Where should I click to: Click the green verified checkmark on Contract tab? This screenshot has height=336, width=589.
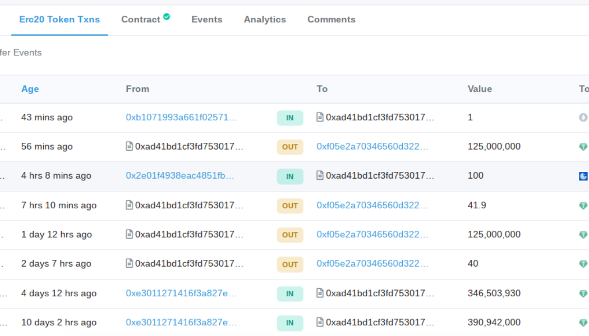point(167,17)
